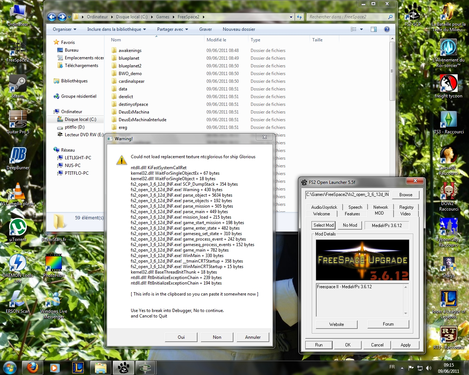Click the Select Mod button
This screenshot has width=469, height=375.
pos(324,225)
